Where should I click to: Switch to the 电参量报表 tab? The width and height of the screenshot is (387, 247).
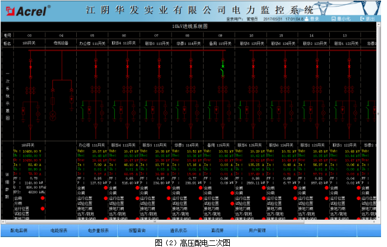98,230
